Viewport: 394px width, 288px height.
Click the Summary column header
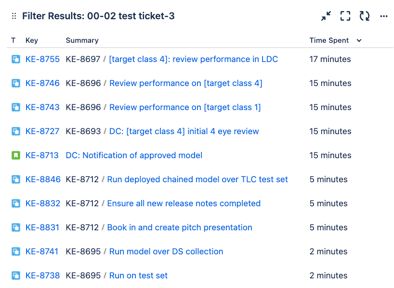82,40
